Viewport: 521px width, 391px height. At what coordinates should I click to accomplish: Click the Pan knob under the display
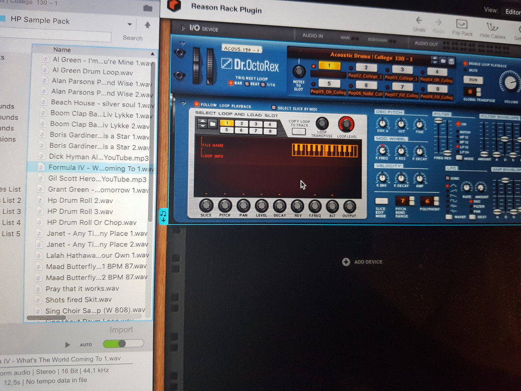pos(243,206)
